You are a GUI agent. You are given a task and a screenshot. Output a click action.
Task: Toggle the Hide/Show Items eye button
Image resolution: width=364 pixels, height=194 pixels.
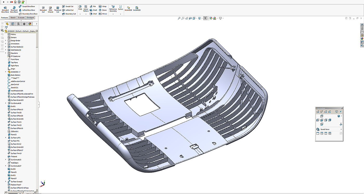[x=206, y=18]
